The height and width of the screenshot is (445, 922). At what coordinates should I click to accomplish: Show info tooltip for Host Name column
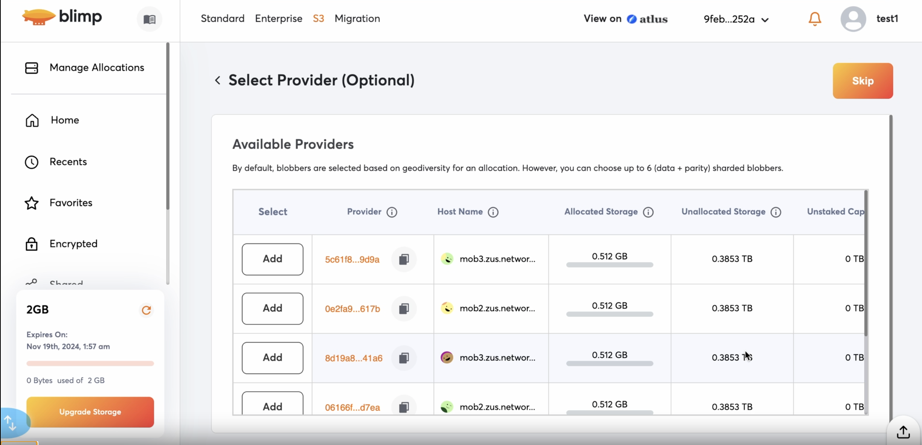coord(493,212)
